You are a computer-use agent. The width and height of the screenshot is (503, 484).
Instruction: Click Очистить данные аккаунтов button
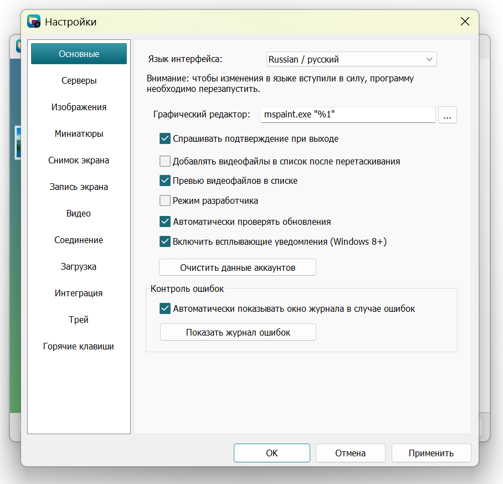(238, 267)
